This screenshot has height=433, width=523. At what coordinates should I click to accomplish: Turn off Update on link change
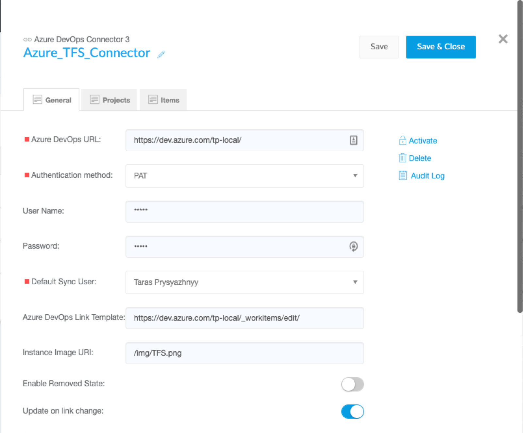352,411
